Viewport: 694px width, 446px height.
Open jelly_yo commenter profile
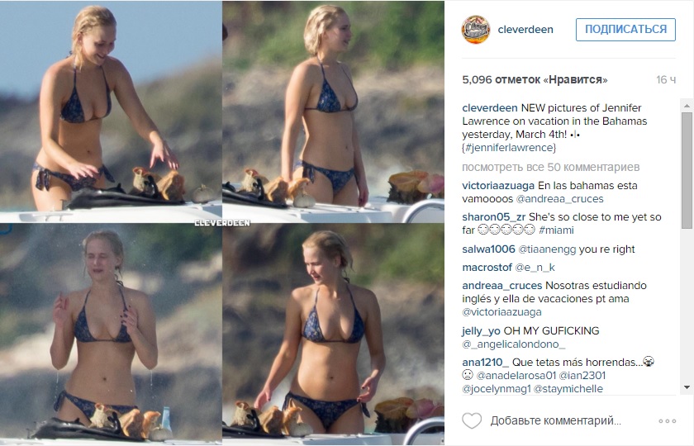coord(481,331)
